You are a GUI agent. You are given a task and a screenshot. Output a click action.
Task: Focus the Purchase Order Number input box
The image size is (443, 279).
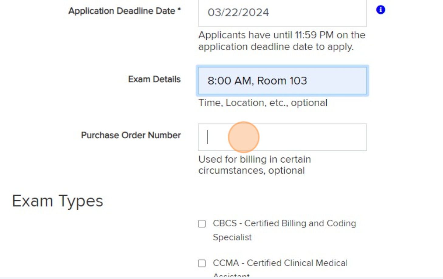click(x=282, y=137)
